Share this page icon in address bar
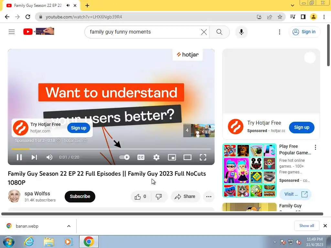The image size is (331, 248). pos(270,17)
